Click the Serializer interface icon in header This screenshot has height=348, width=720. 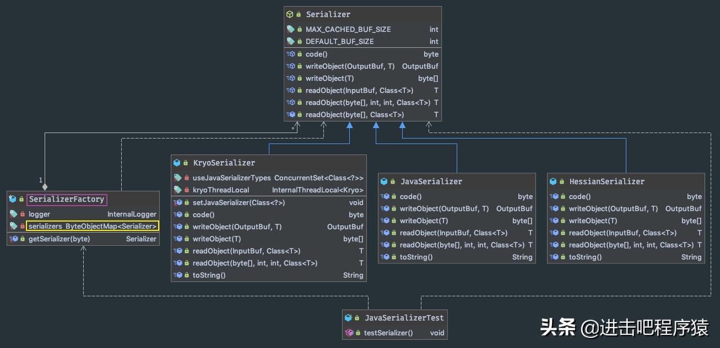290,14
